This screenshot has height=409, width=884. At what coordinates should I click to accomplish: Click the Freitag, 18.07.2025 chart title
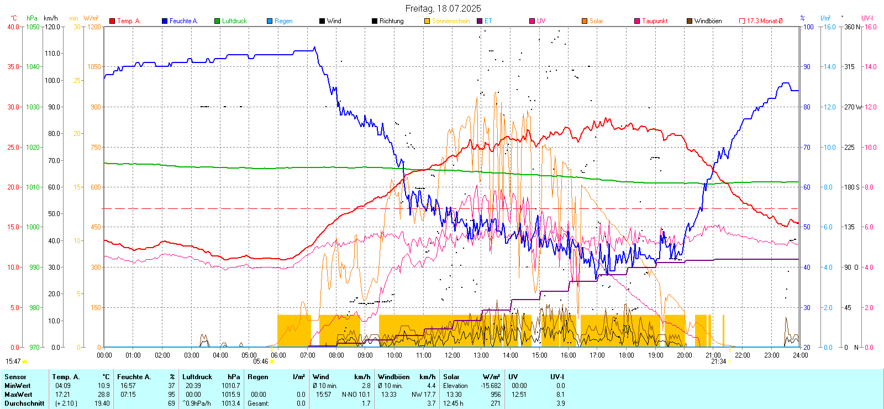point(443,8)
